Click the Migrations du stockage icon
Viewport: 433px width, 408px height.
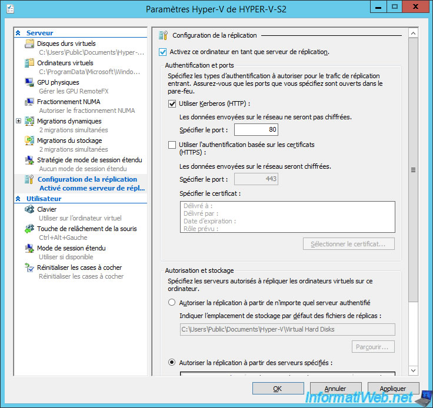tap(29, 141)
